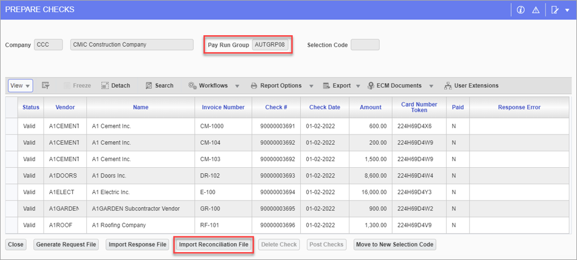This screenshot has width=577, height=260.
Task: Open the information icon in title bar
Action: (521, 10)
